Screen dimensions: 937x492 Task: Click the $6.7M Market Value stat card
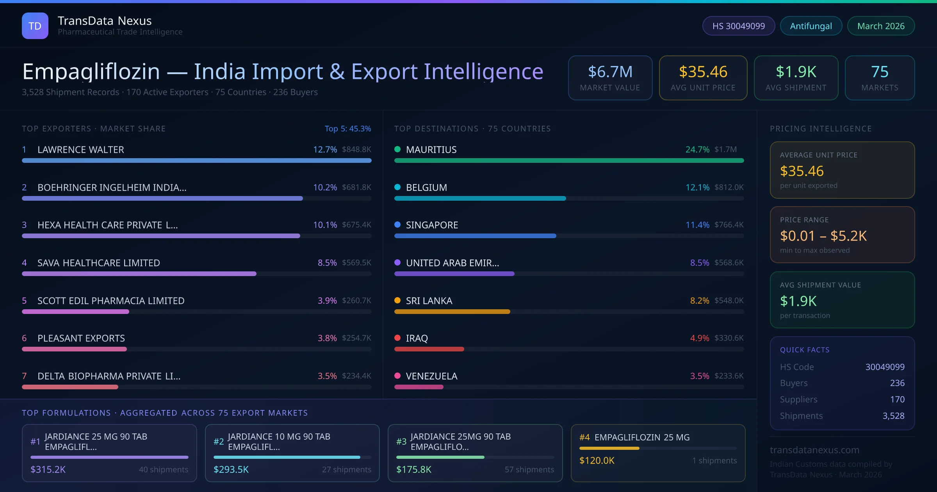tap(610, 78)
